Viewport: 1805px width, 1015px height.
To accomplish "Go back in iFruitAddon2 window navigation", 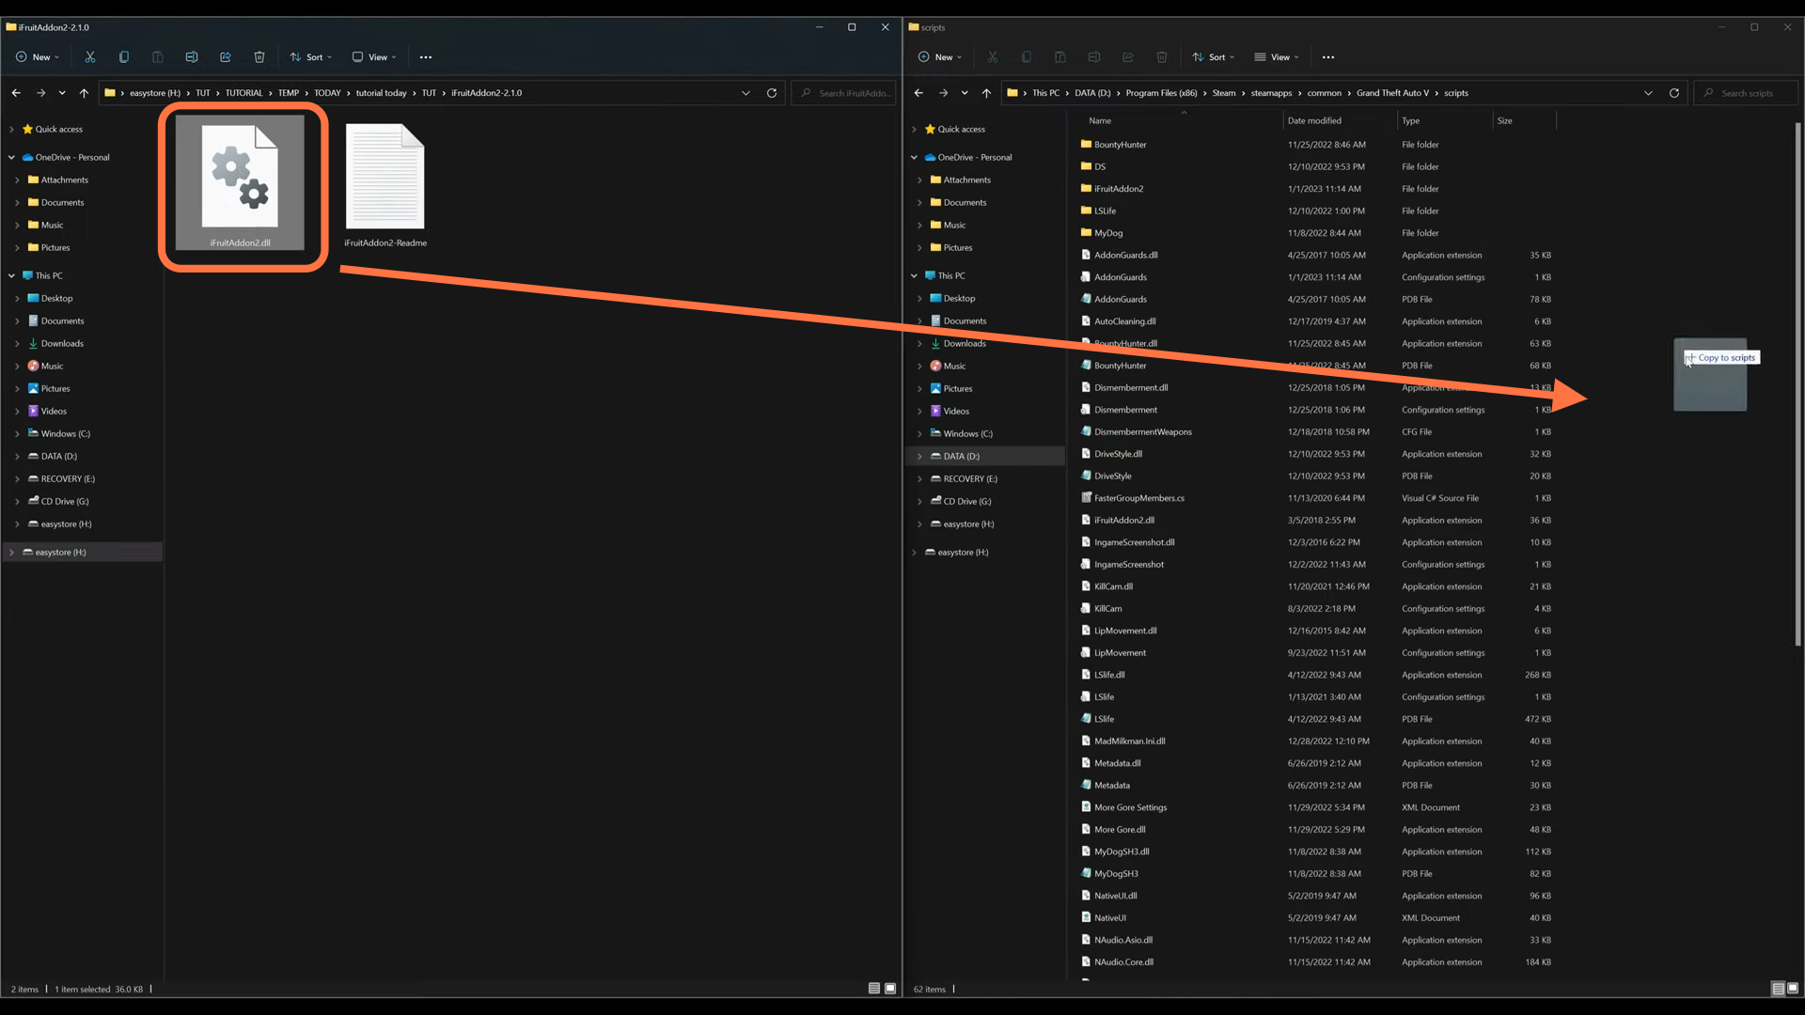I will click(x=16, y=93).
